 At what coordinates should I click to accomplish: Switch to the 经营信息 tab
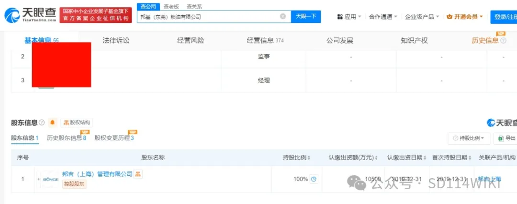pos(265,41)
